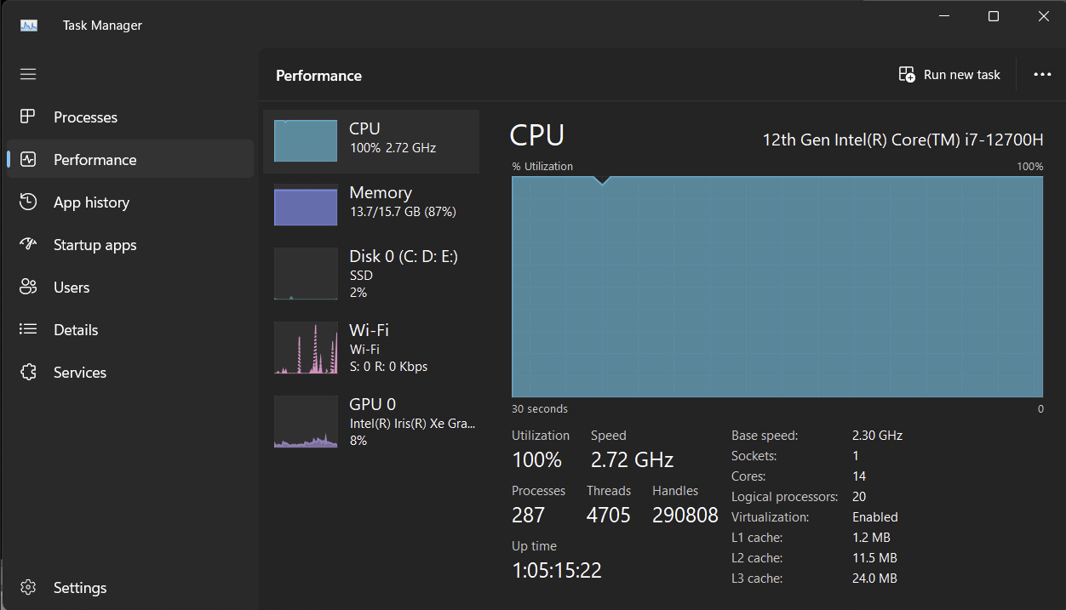This screenshot has height=610, width=1066.
Task: Click the Run new task button
Action: [949, 74]
